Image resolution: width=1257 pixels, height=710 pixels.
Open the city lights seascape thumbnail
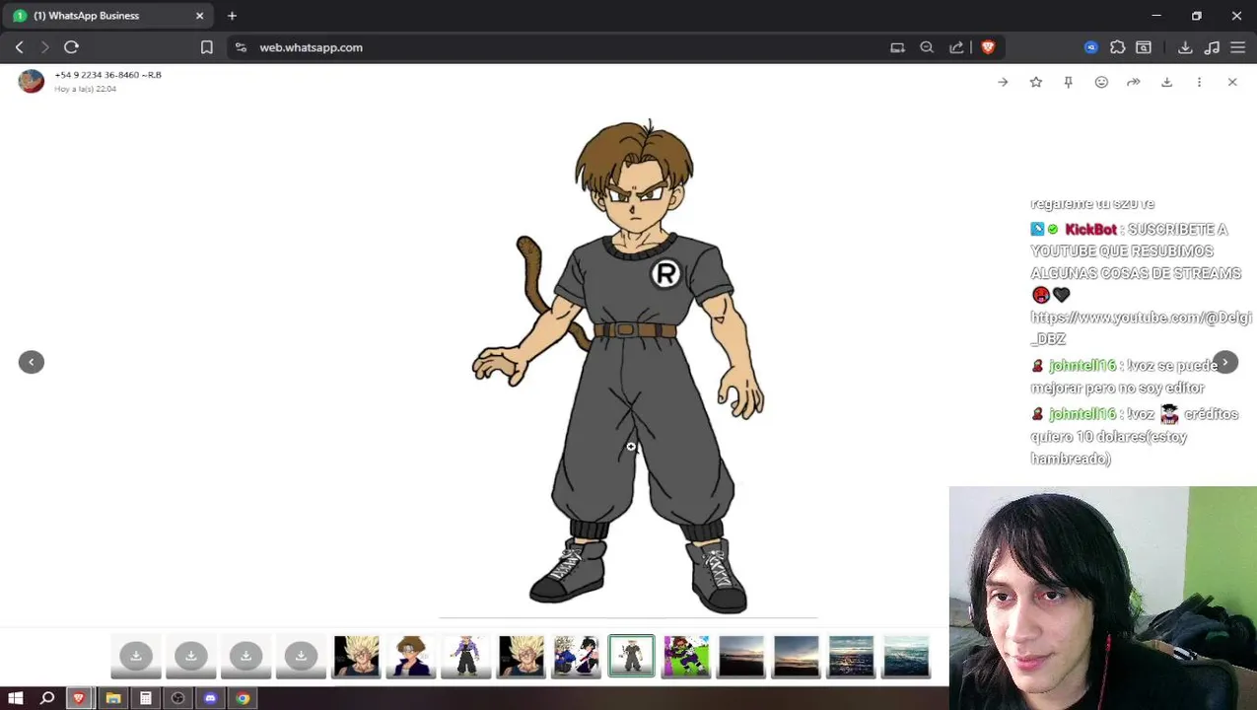pyautogui.click(x=851, y=657)
